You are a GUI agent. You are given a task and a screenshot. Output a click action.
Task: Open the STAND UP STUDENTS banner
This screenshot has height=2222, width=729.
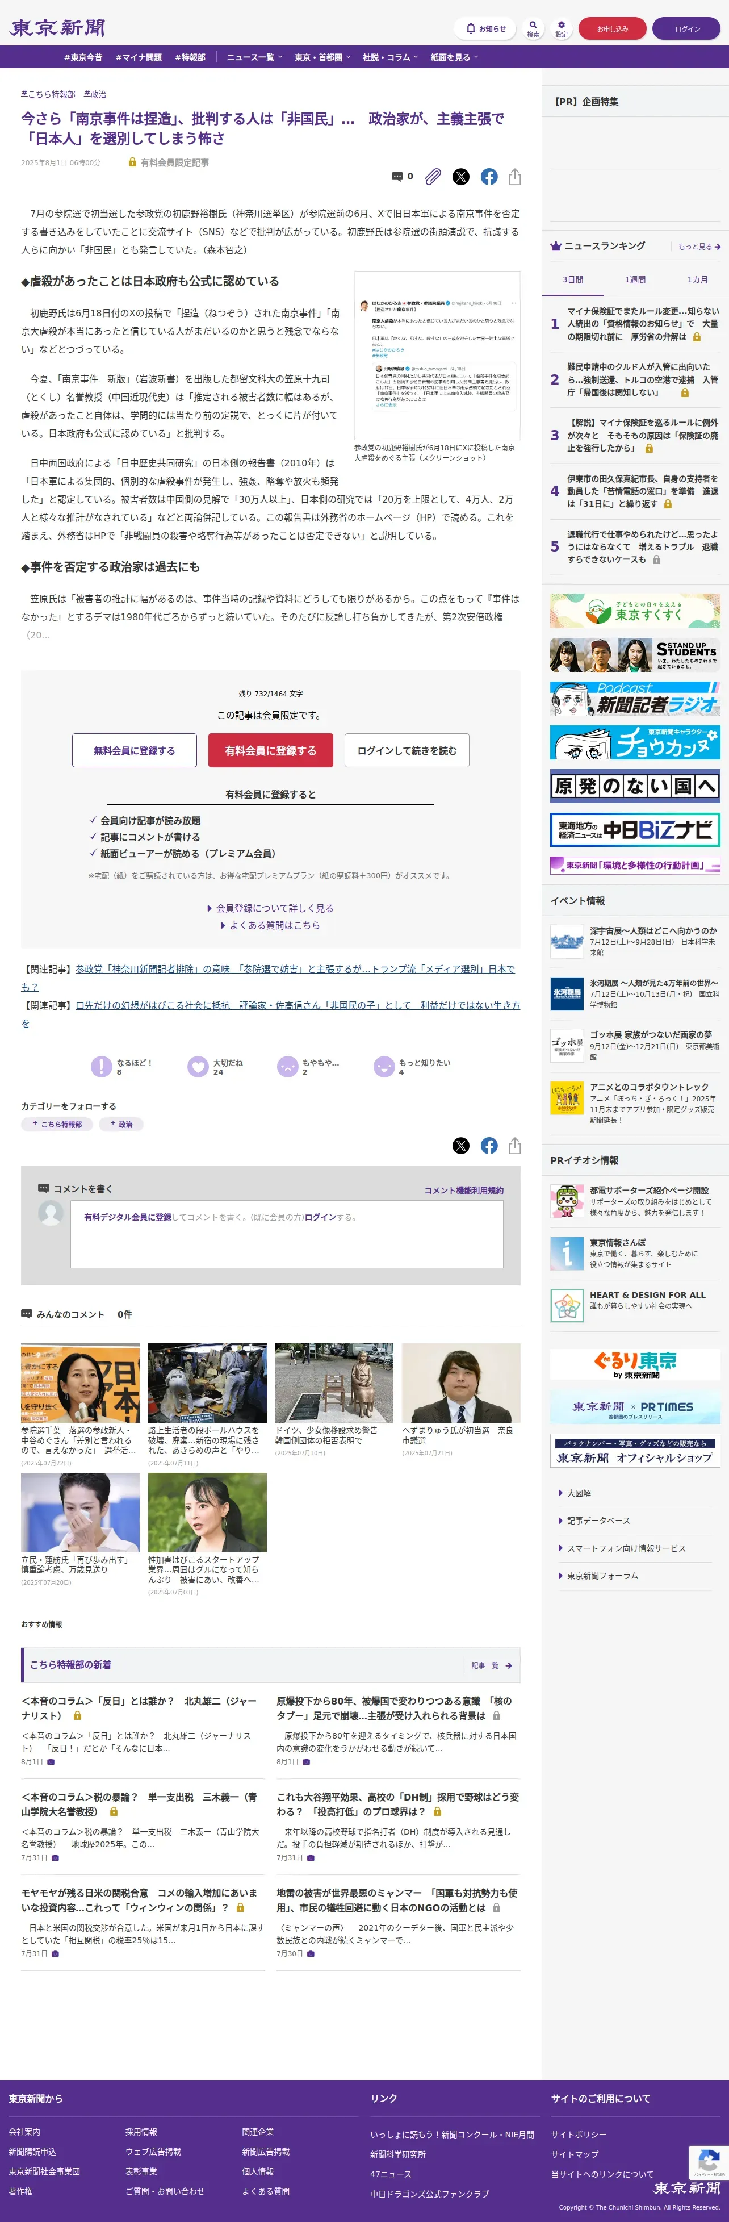pyautogui.click(x=635, y=655)
